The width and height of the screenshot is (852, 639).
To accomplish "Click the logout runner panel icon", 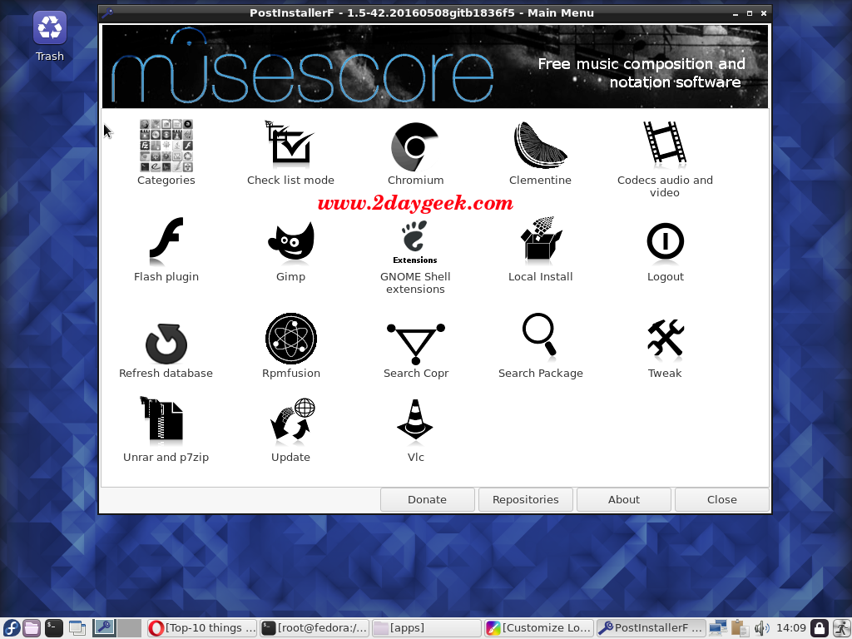I will click(x=841, y=628).
